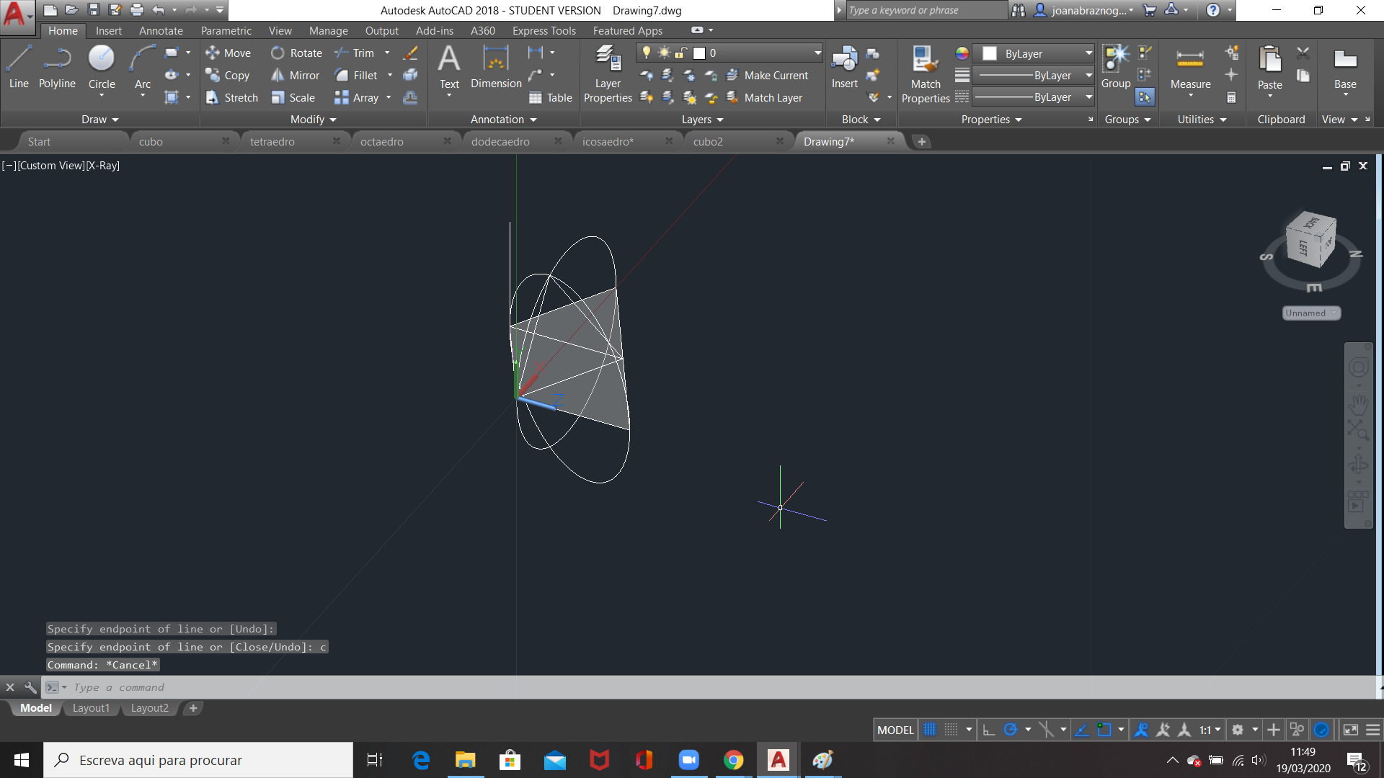Switch to Layout1 tab
The height and width of the screenshot is (778, 1384).
91,708
